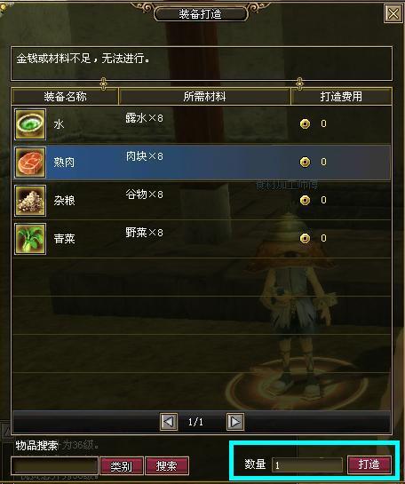Click the 熟肉 meat item icon

[30, 163]
